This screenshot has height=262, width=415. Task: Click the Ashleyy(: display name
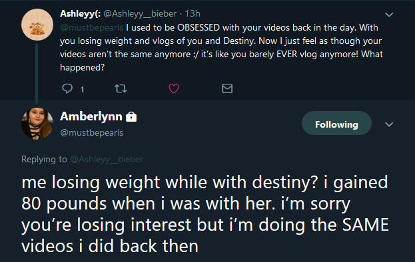(x=80, y=13)
